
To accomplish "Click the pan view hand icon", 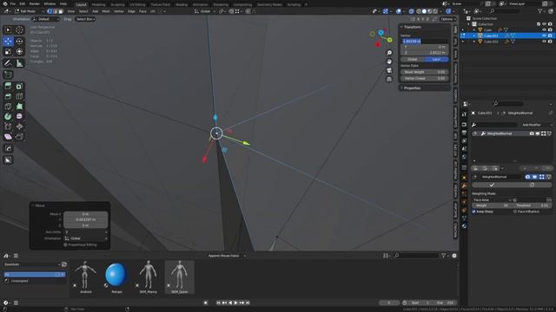I will (389, 62).
